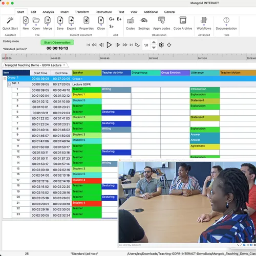Screen dimensions: 256x256
Task: Open the Merge dropdown arrow
Action: (x=48, y=25)
